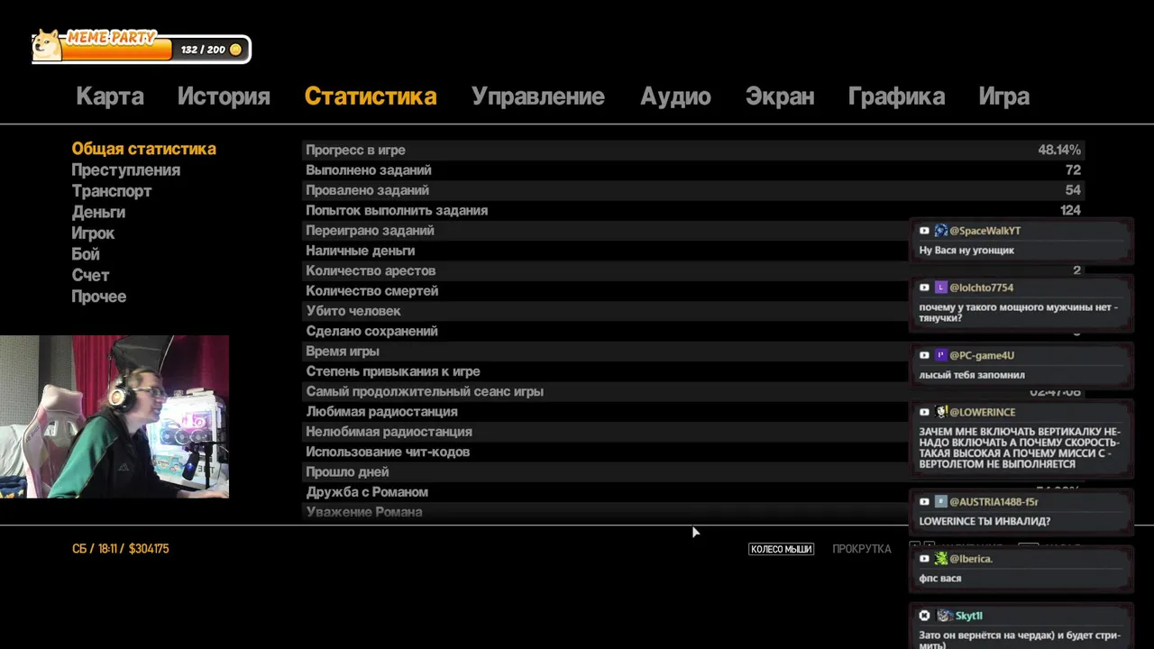Open the Управление tab
This screenshot has height=649, width=1154.
538,96
